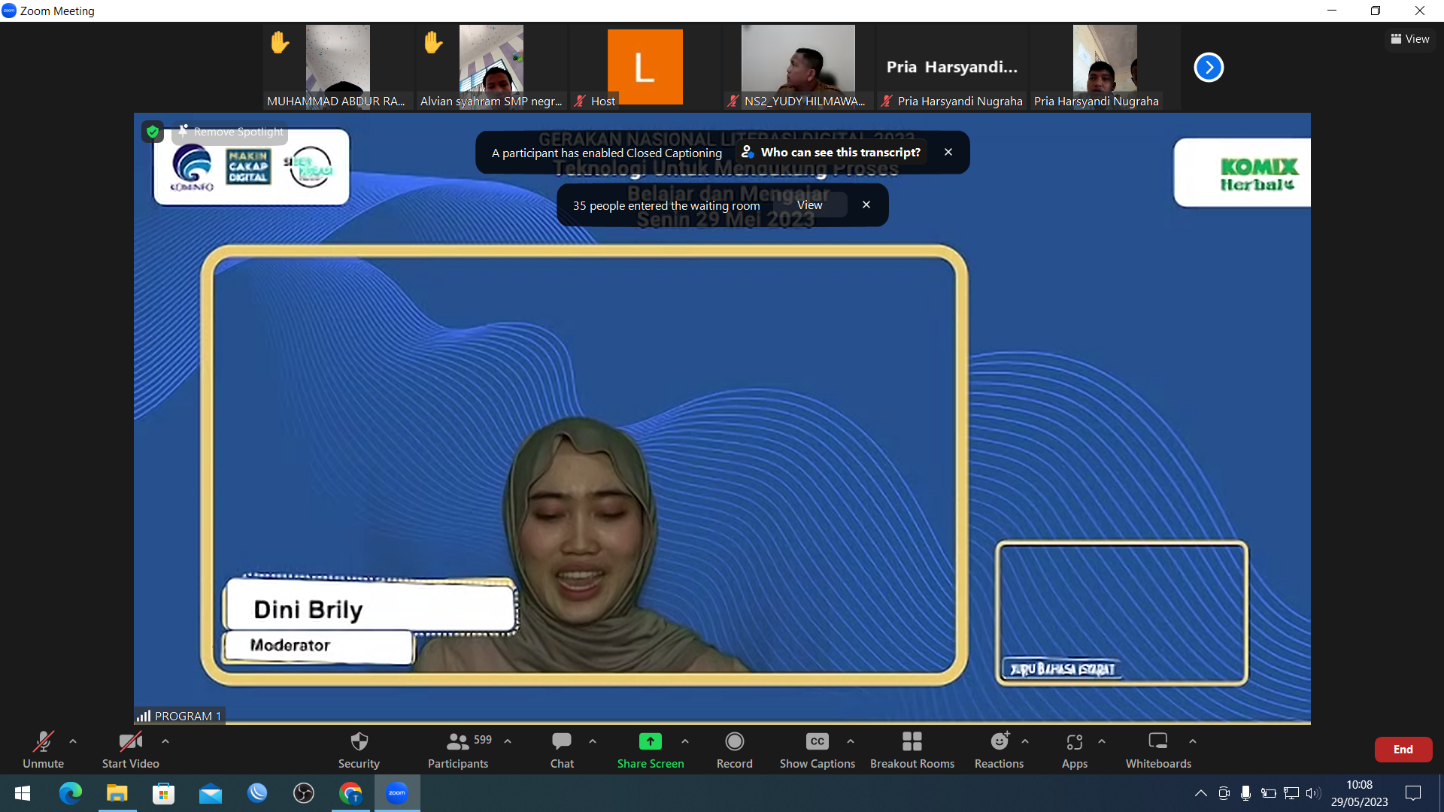Viewport: 1444px width, 812px height.
Task: Open the Security shield menu
Action: 359,750
